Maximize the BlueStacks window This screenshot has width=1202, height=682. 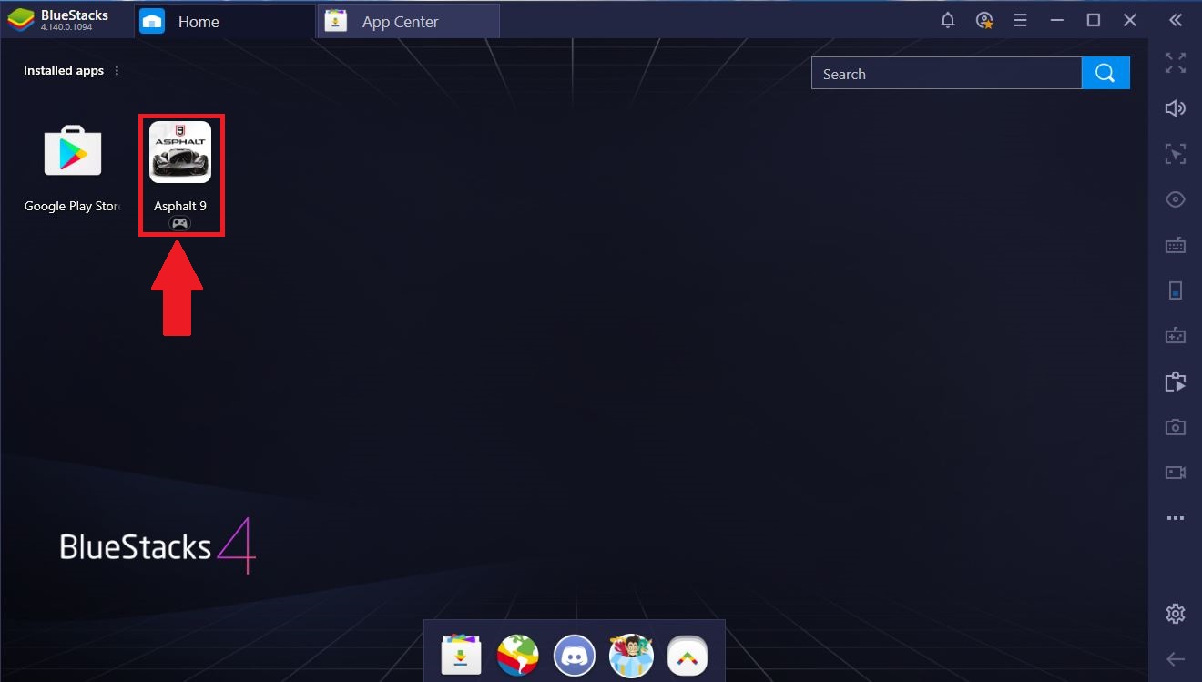pos(1094,20)
